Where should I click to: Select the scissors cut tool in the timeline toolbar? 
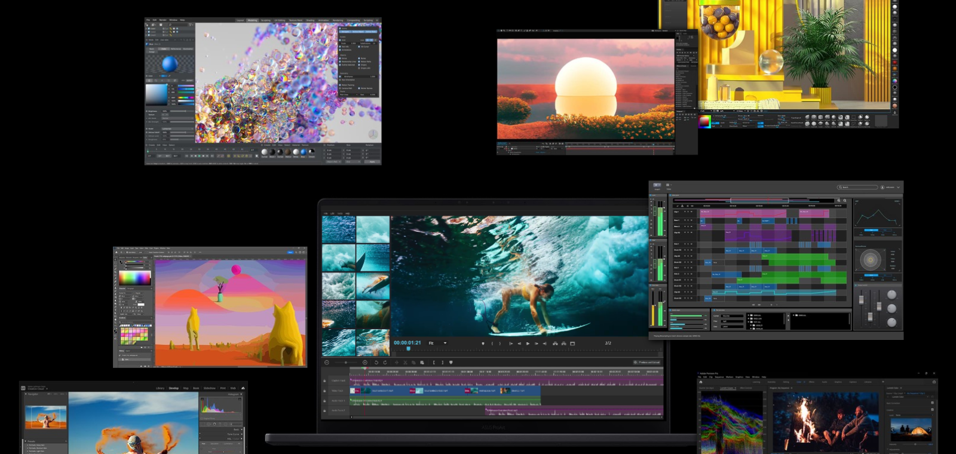[x=405, y=363]
